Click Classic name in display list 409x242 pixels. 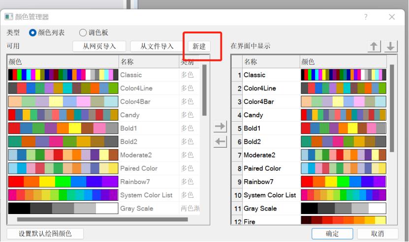click(254, 75)
